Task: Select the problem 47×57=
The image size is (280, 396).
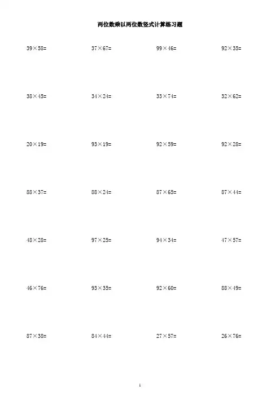Action: click(231, 240)
